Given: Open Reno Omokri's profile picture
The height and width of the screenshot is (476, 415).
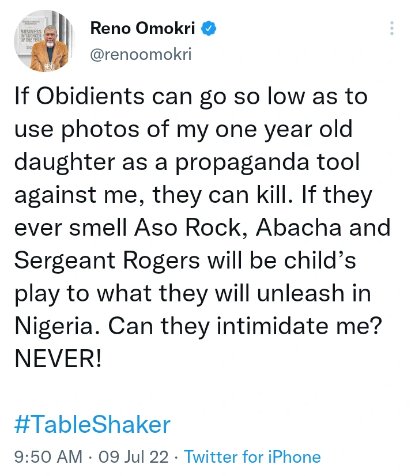Looking at the screenshot, I should (x=45, y=41).
